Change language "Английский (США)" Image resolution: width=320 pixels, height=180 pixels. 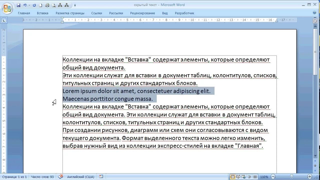pos(80,177)
